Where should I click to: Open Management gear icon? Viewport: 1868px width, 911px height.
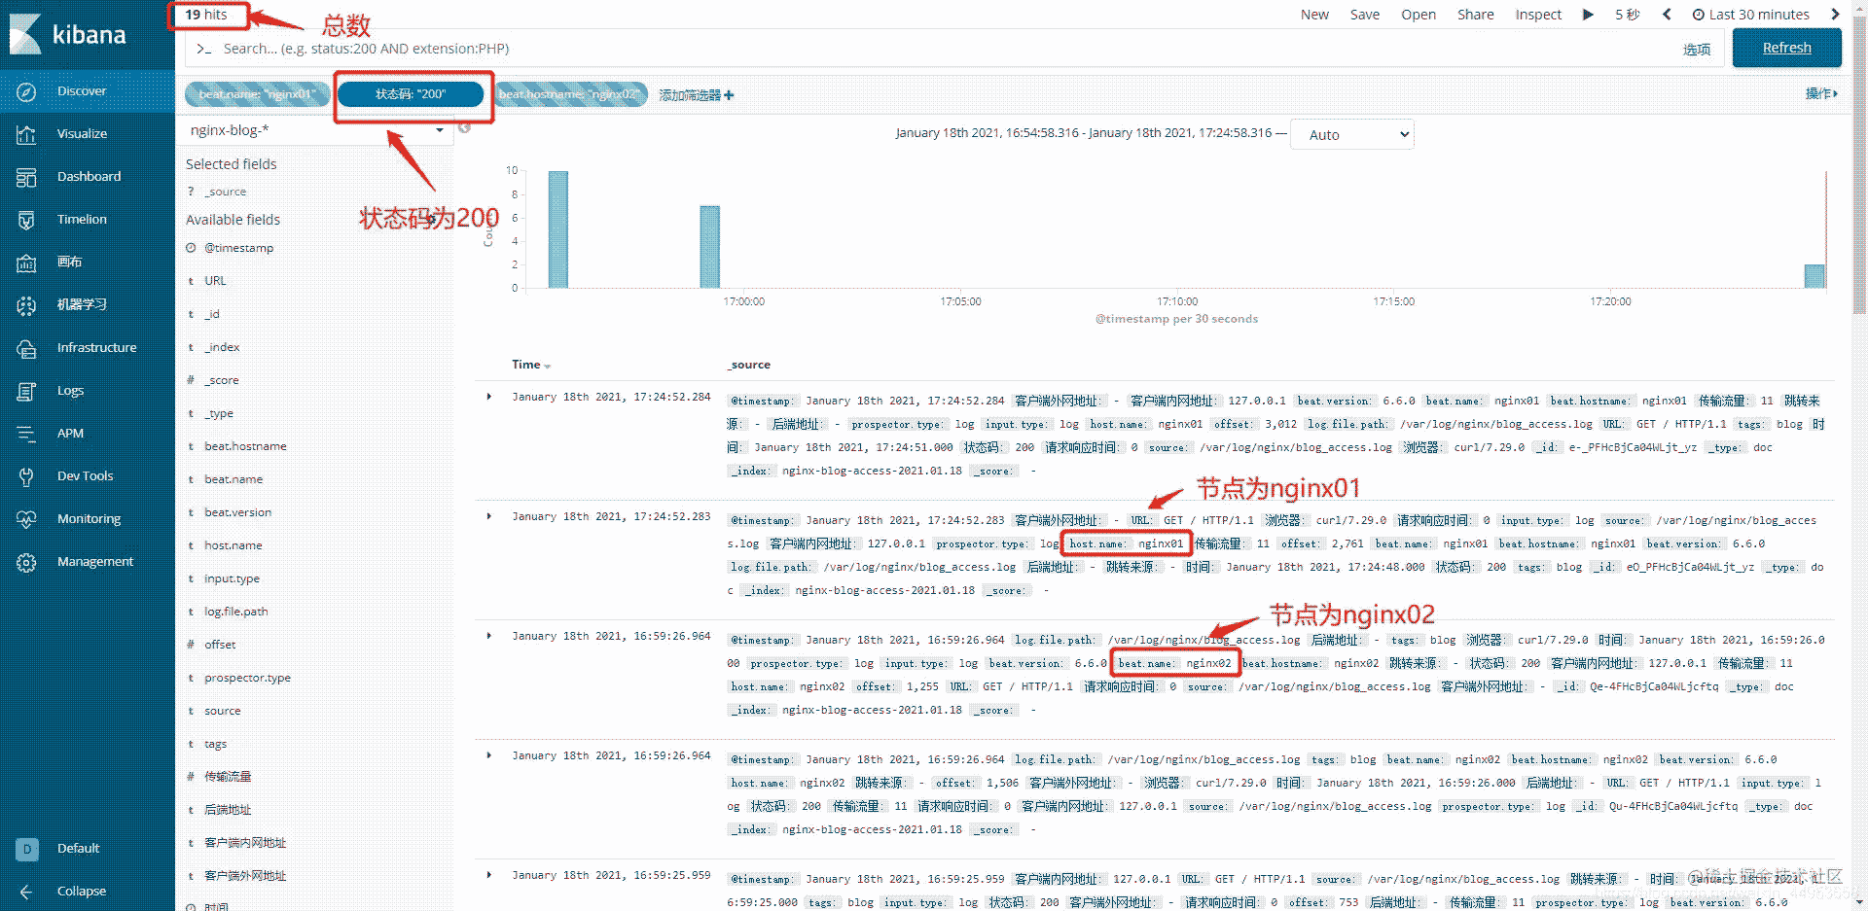pos(26,562)
